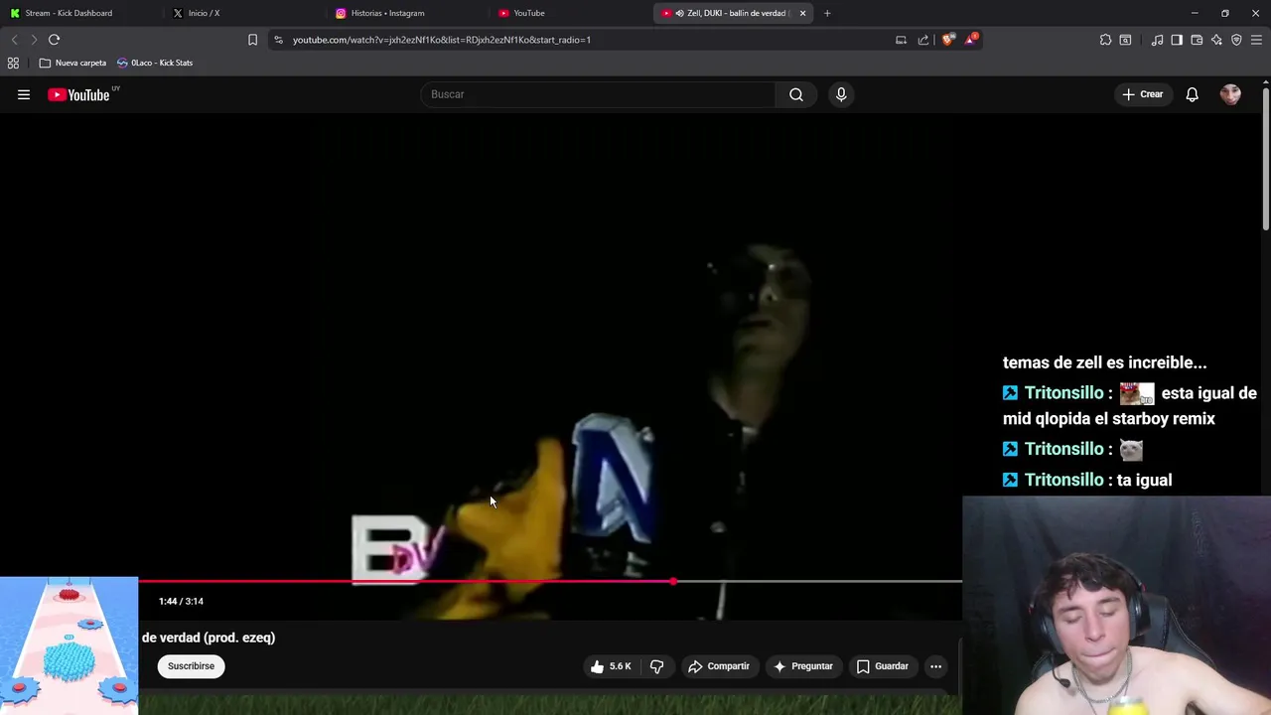Screen dimensions: 1271x715
Task: Open Brave Rewards triangle icon
Action: pos(971,40)
